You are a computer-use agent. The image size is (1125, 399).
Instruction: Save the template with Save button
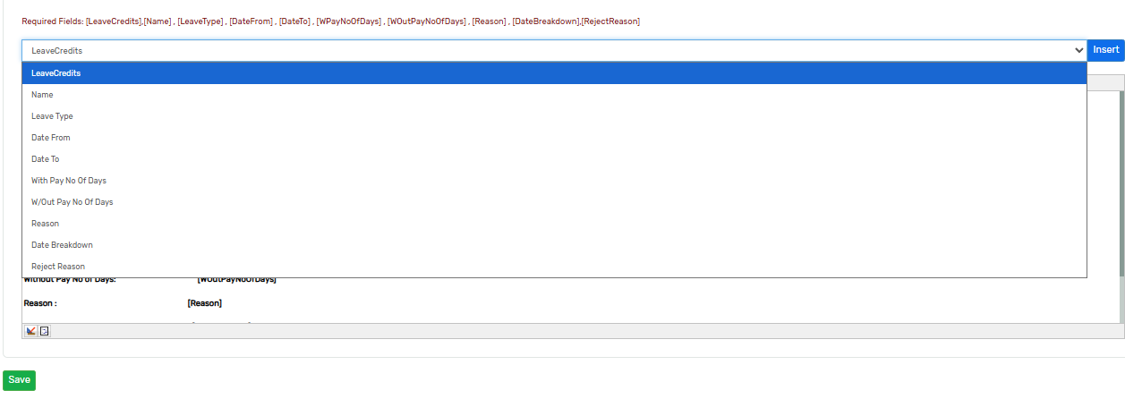[x=19, y=380]
